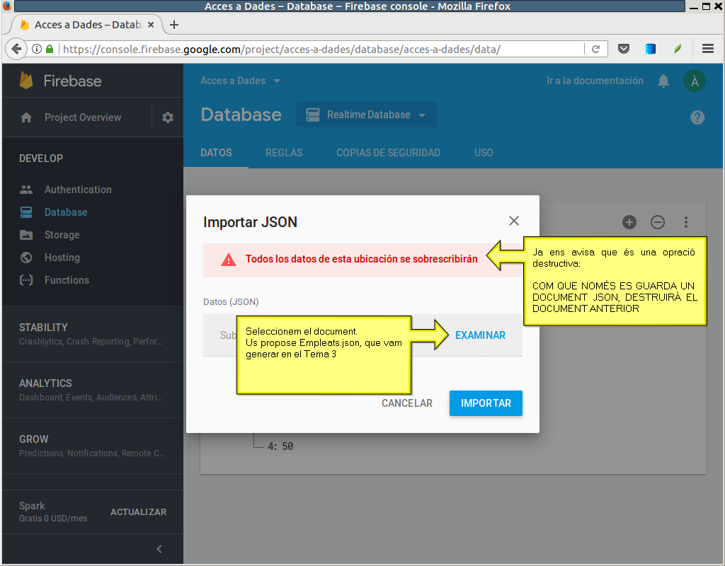Click CANCELAR in the dialog

tap(407, 403)
